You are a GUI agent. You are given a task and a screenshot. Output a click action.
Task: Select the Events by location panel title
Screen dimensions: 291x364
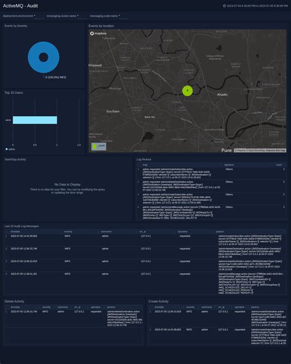101,26
